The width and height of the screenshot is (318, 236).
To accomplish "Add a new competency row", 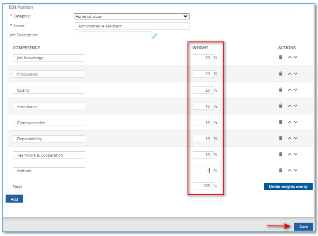I will 14,199.
